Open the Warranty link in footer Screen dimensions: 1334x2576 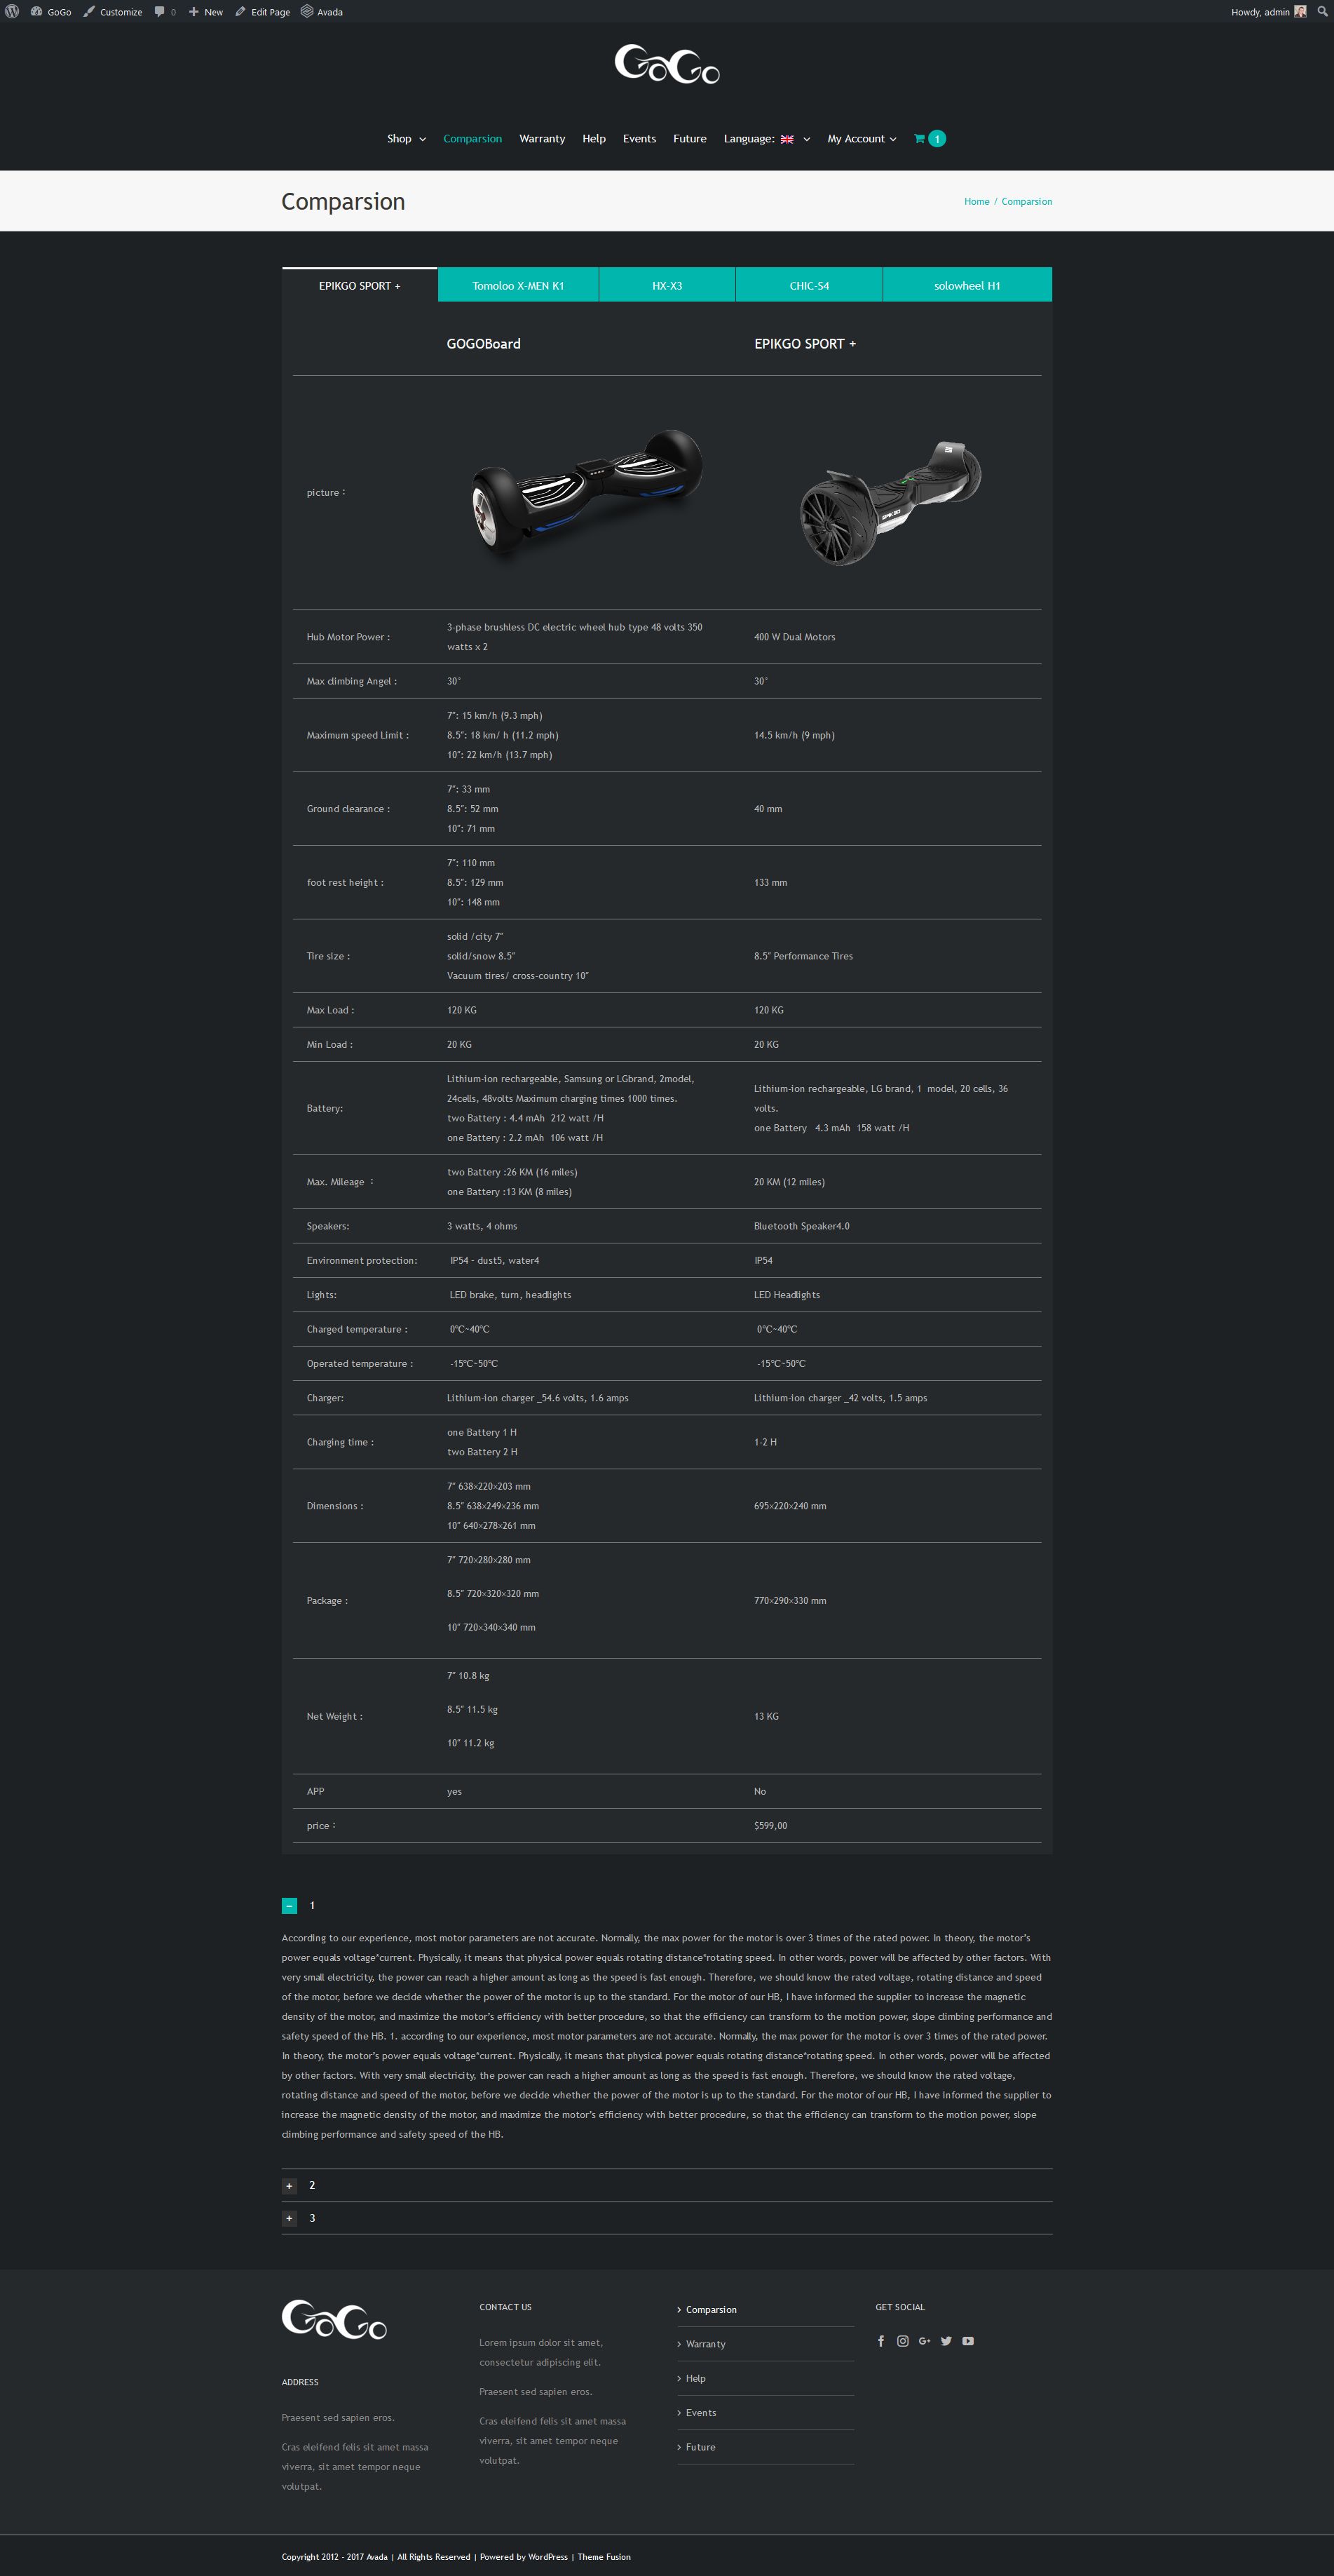[x=705, y=2344]
